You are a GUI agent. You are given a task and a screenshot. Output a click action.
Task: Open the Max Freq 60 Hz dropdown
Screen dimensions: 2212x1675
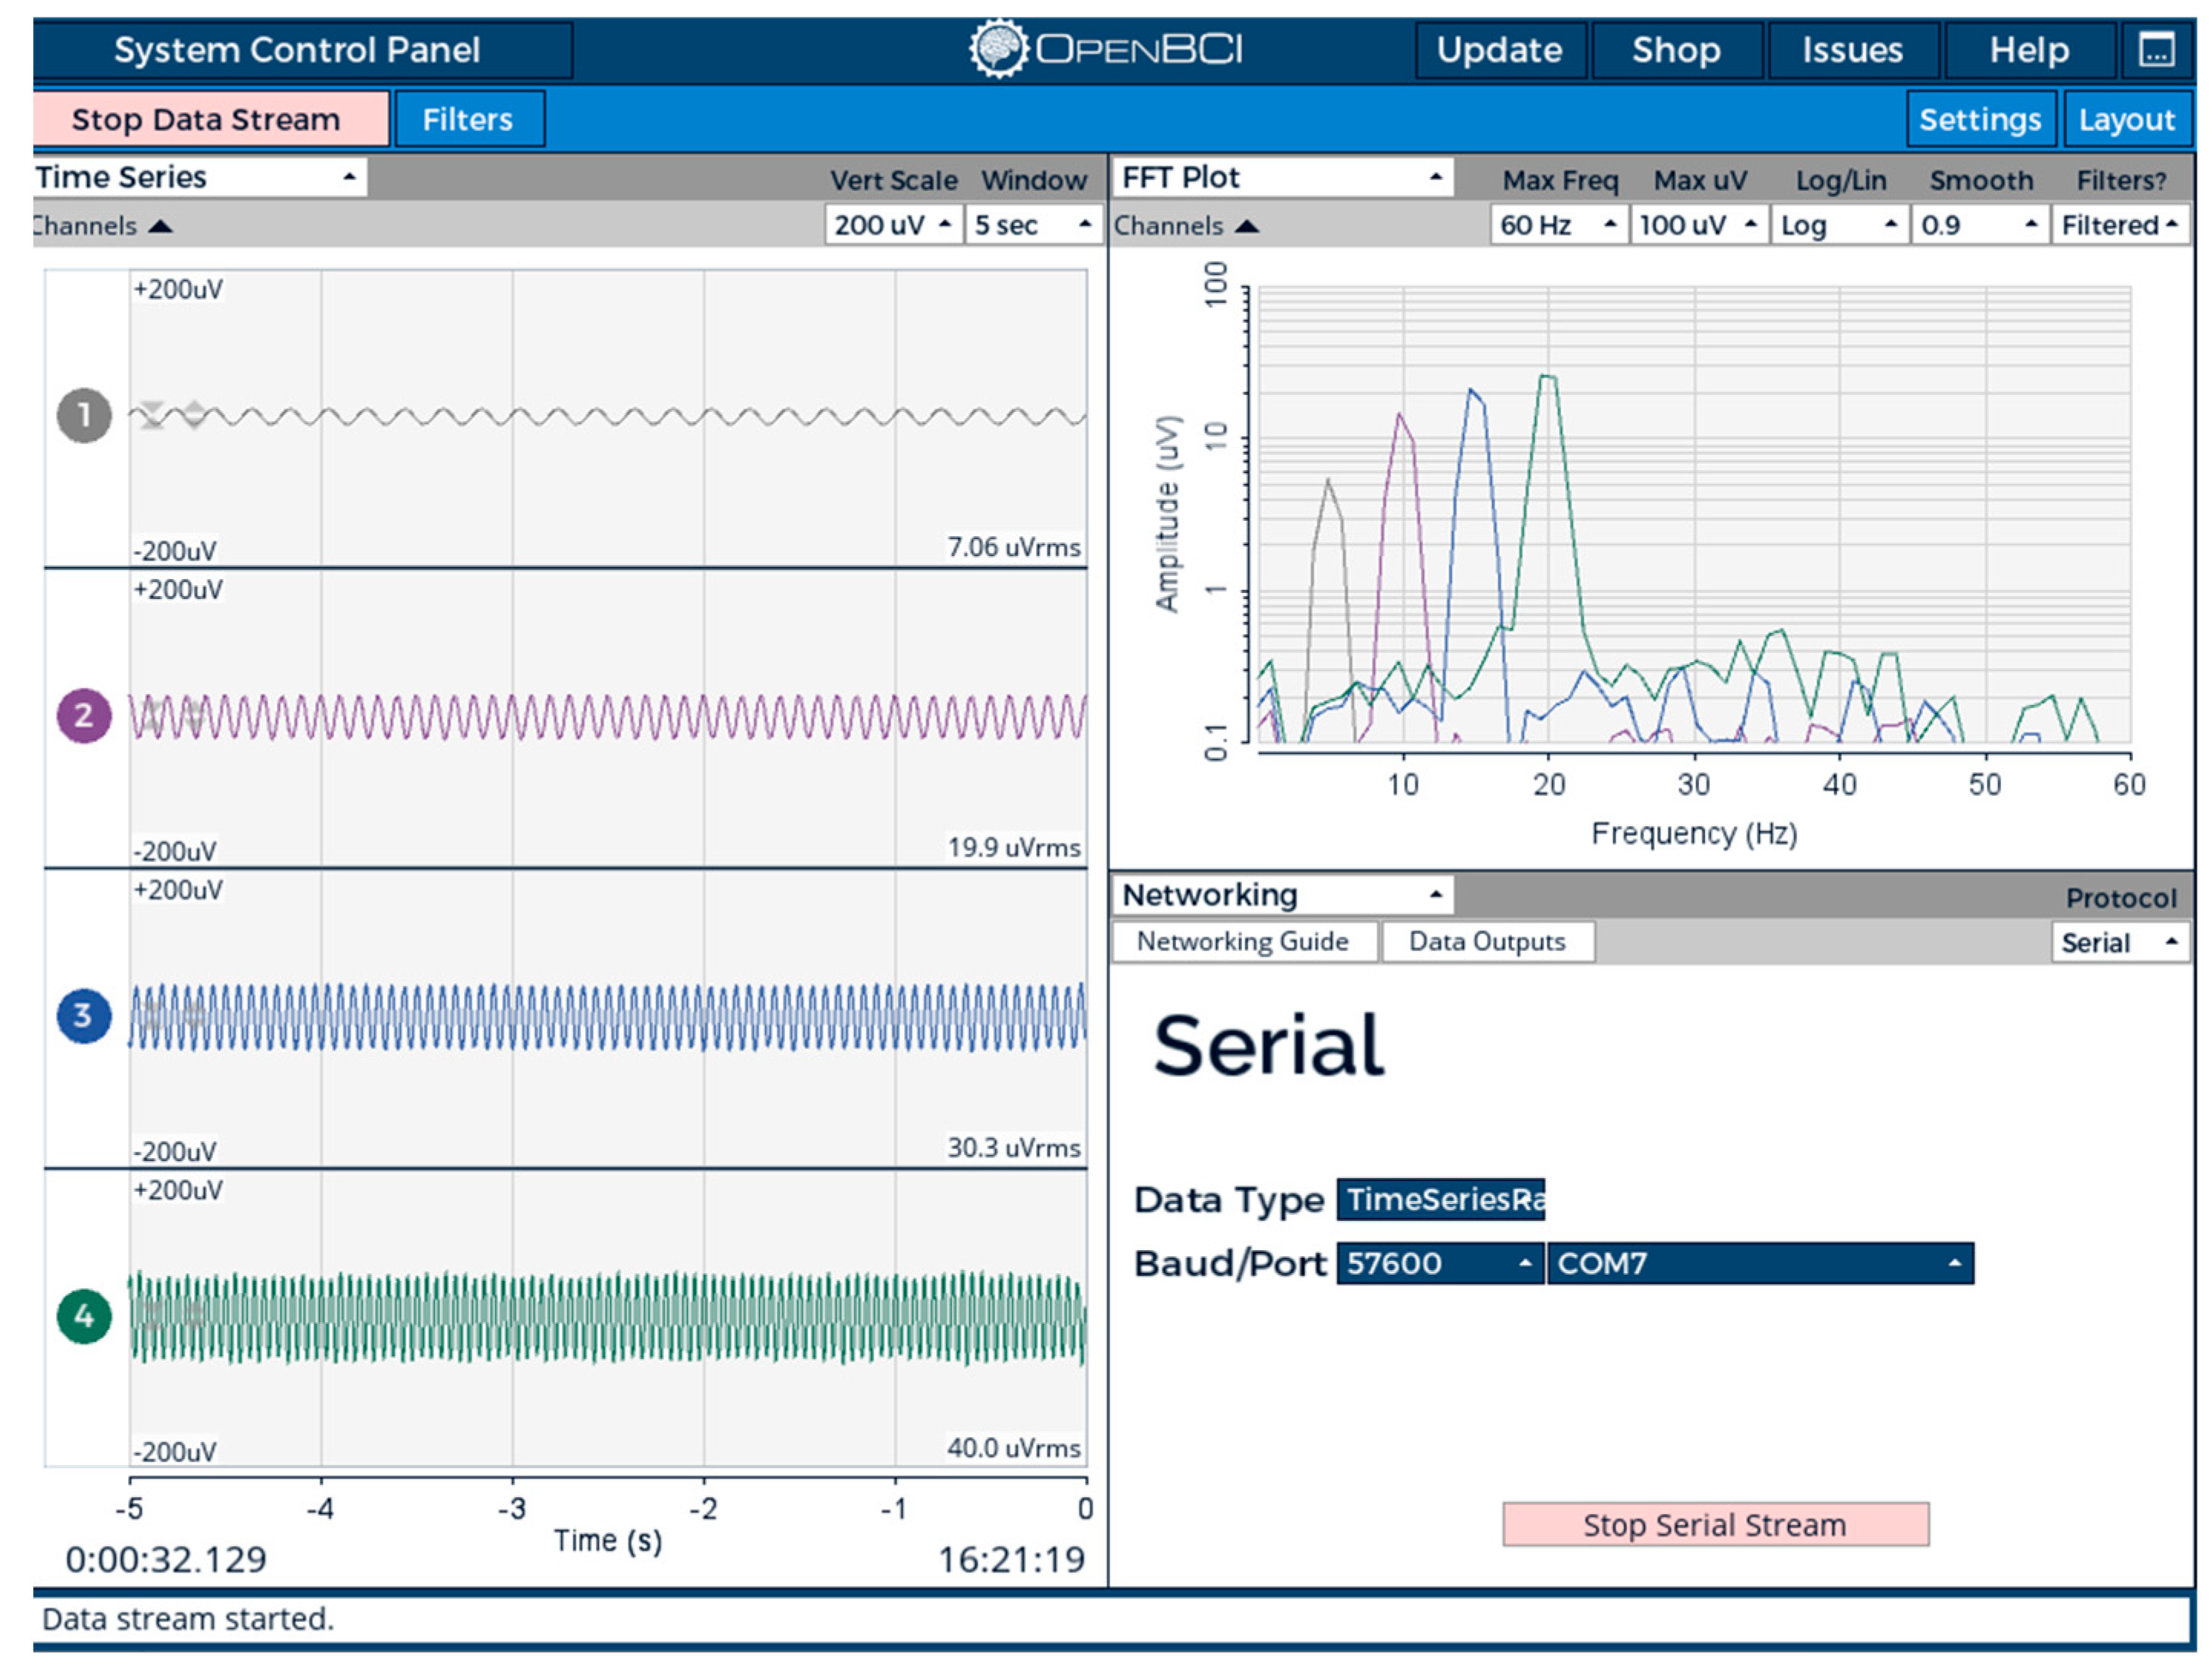click(1557, 225)
